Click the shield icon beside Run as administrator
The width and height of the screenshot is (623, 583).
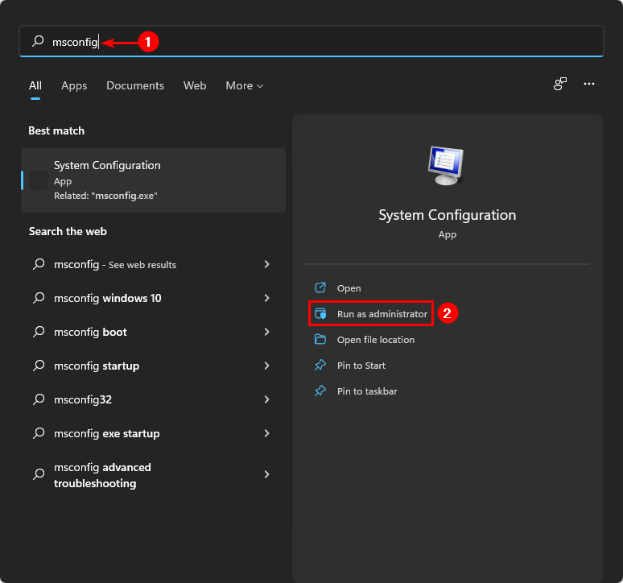320,313
